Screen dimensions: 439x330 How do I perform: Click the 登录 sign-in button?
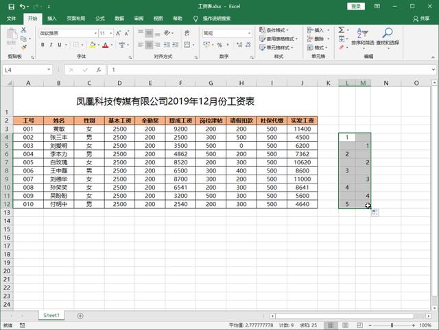(355, 6)
